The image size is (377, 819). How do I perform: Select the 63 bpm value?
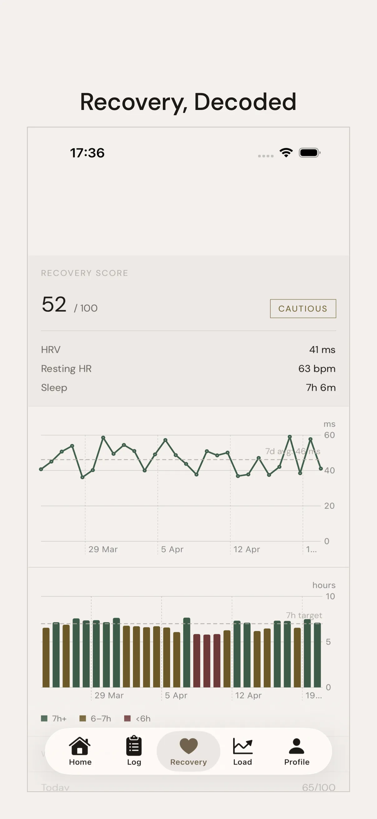[317, 369]
